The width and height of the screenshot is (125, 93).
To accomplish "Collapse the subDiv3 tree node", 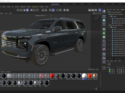I will tap(110, 16).
